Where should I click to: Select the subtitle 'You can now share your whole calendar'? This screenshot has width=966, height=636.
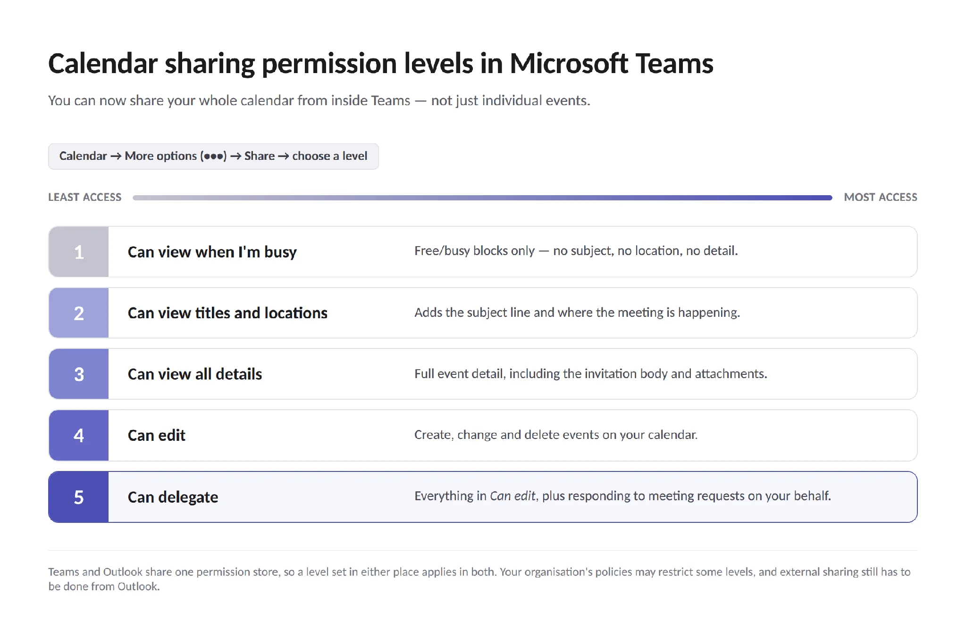pos(319,100)
